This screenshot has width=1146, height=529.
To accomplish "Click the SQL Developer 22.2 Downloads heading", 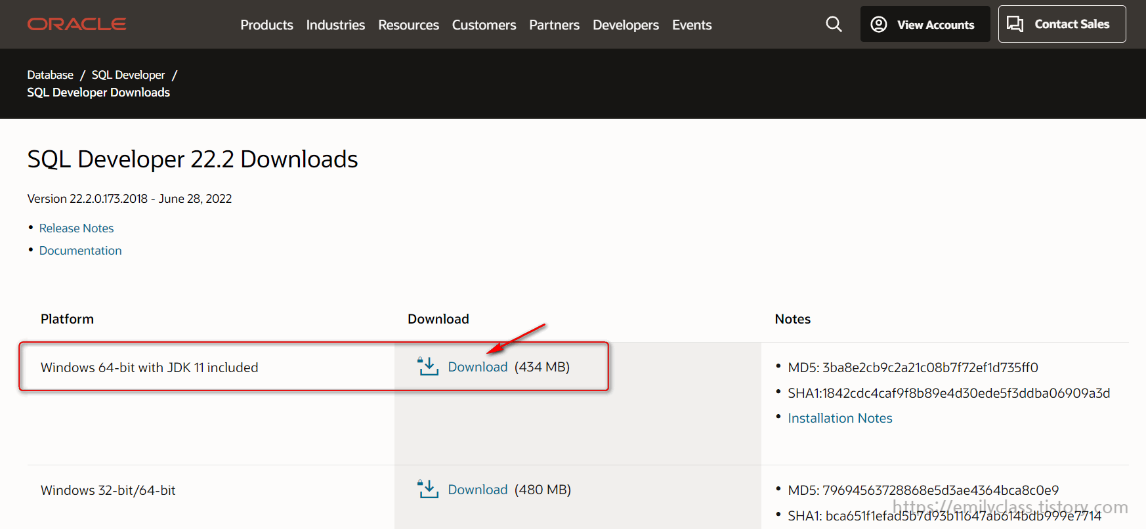I will [x=192, y=159].
